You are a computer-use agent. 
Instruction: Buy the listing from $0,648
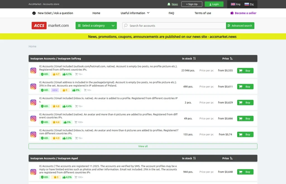click(245, 172)
